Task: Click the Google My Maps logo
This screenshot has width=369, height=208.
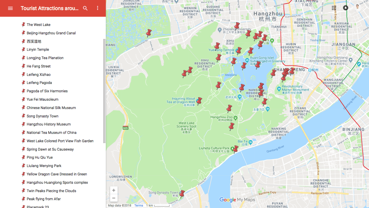Action: (x=237, y=200)
